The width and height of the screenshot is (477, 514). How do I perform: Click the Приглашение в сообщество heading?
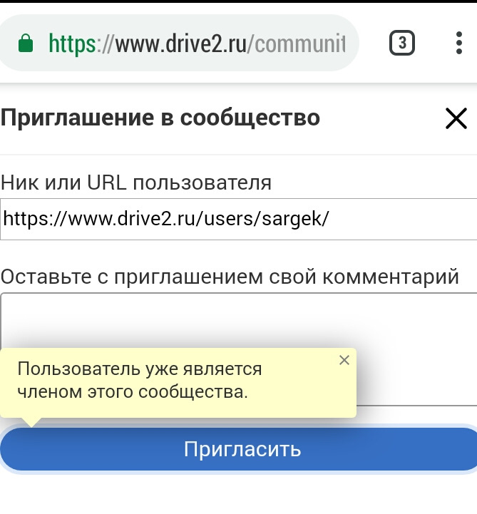coord(160,118)
